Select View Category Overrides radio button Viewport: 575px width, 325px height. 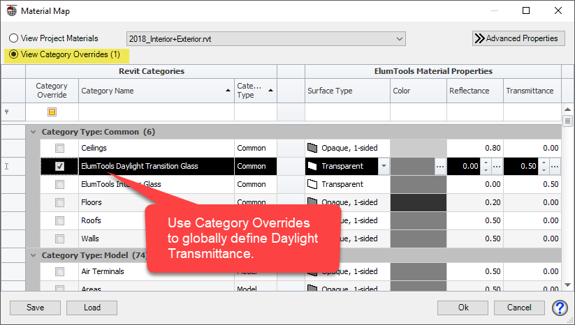click(13, 54)
